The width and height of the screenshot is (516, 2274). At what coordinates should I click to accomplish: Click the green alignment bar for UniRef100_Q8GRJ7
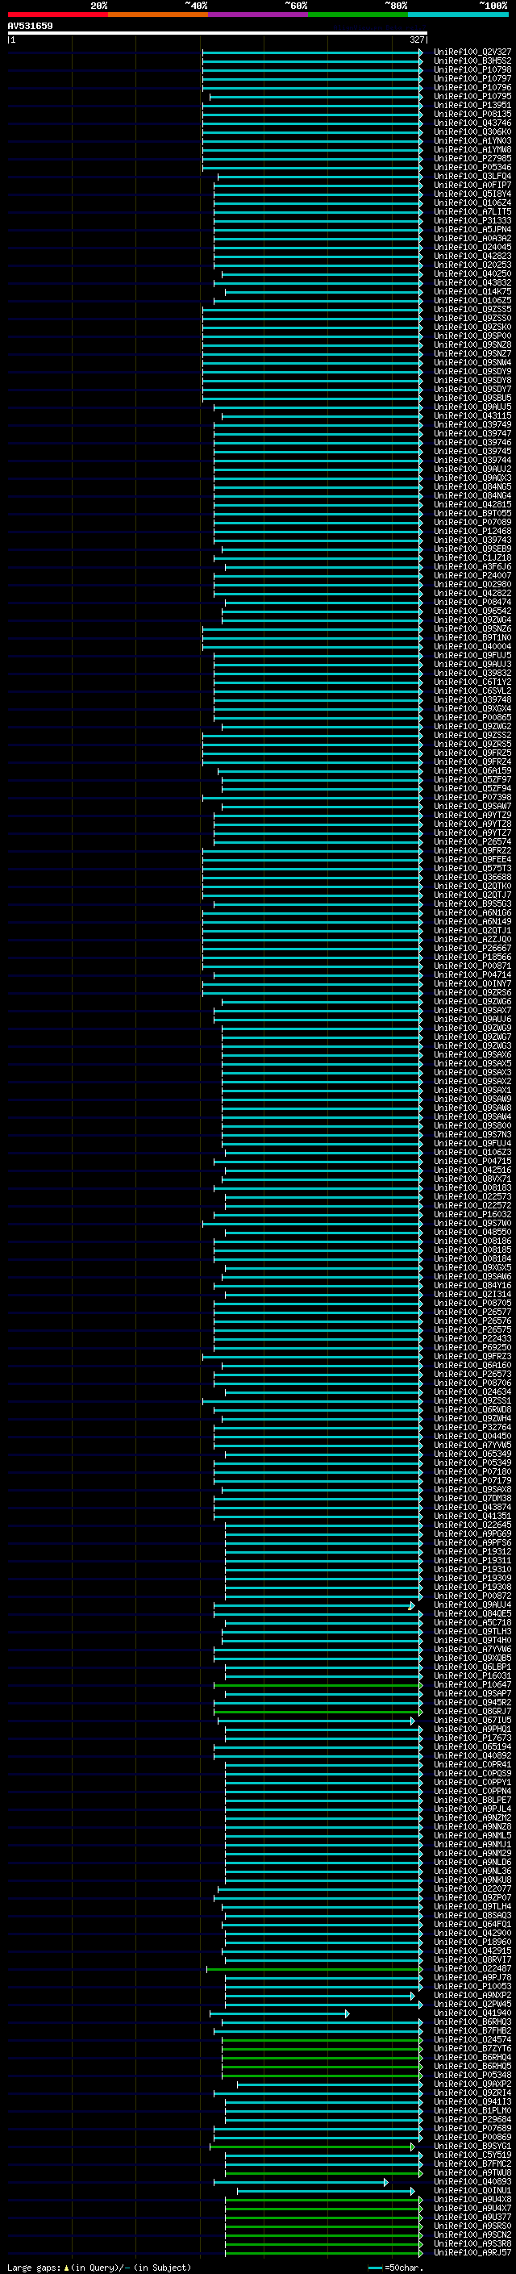318,1711
